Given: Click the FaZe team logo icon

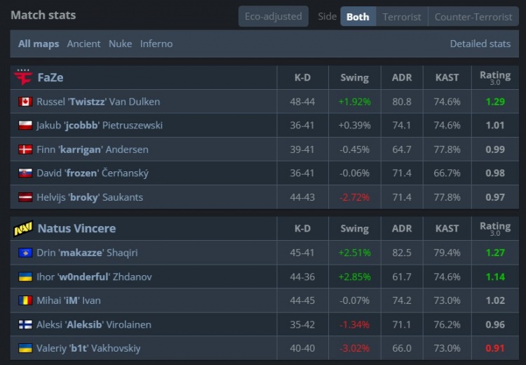Looking at the screenshot, I should [x=23, y=77].
